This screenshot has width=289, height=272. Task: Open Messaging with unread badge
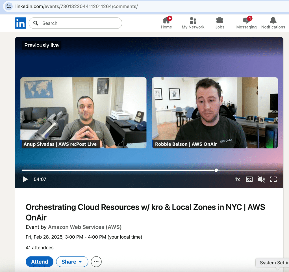246,21
